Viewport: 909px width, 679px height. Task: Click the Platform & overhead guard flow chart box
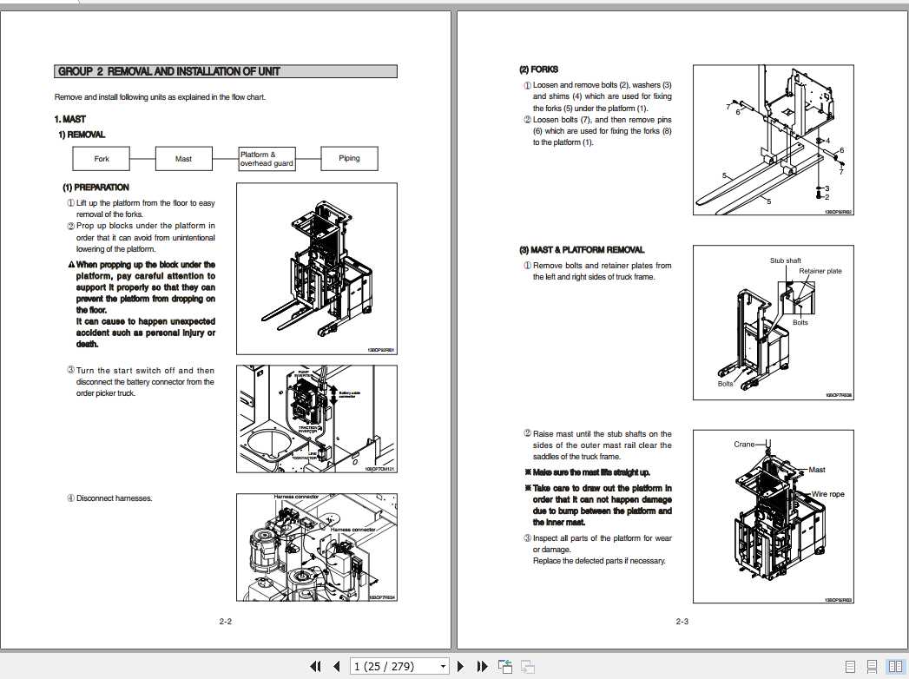pyautogui.click(x=267, y=159)
